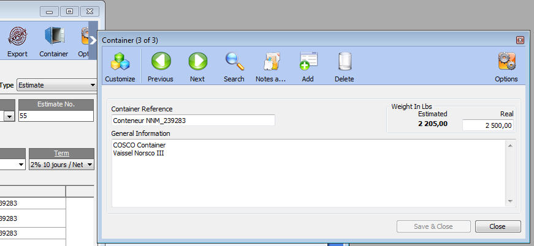Open Search for containers
Viewport: 534px width, 246px height.
pos(234,67)
